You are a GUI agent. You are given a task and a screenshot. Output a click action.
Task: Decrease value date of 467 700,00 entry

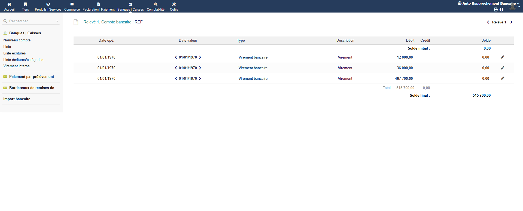pyautogui.click(x=176, y=78)
